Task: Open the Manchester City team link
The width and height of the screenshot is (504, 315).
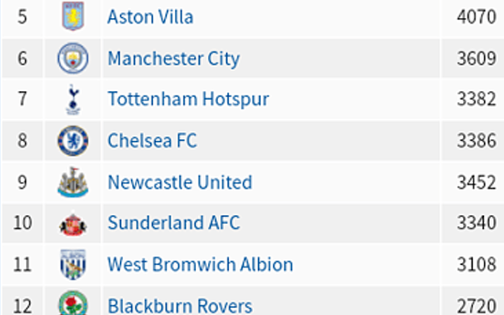Action: 174,59
